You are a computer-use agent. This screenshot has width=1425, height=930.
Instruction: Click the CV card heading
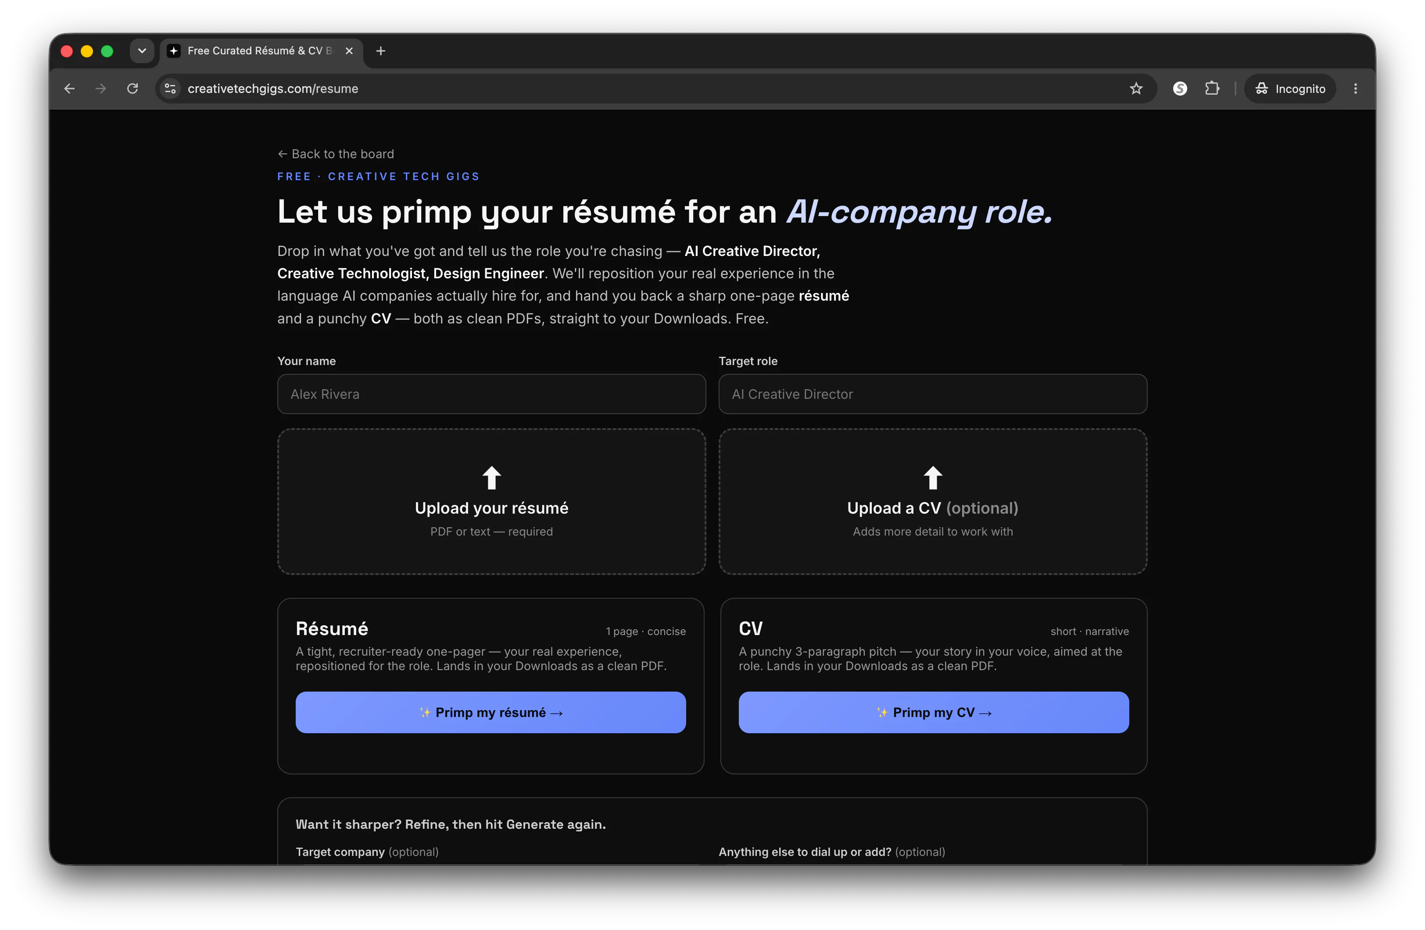pyautogui.click(x=750, y=628)
